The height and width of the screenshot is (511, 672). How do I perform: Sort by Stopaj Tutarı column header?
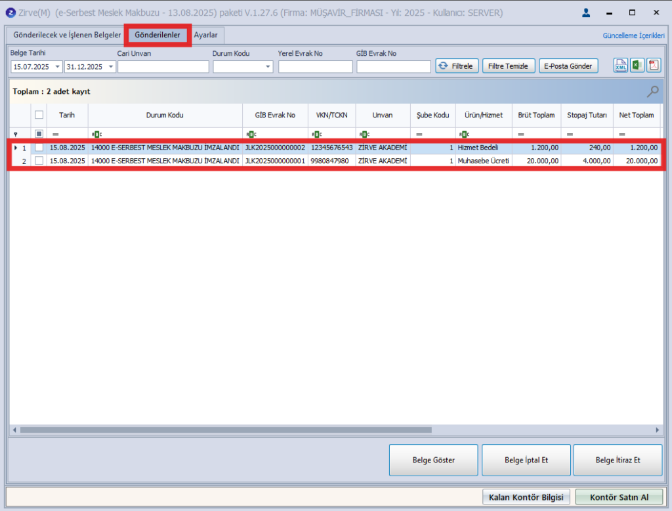[x=587, y=115]
